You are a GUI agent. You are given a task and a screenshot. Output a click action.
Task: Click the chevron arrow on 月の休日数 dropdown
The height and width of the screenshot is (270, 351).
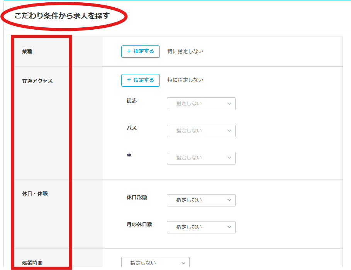(x=229, y=227)
